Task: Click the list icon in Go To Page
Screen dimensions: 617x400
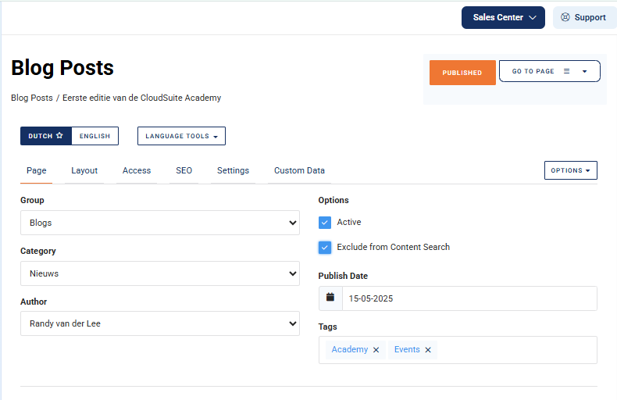Action: [x=567, y=71]
